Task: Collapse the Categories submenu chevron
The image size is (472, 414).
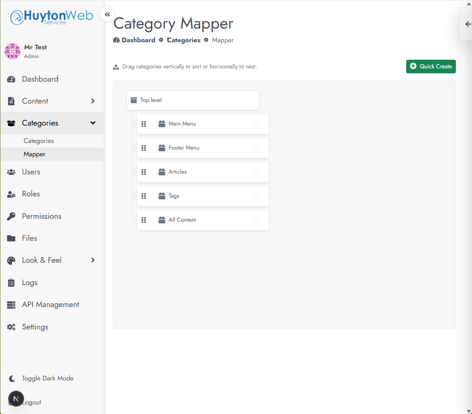Action: pyautogui.click(x=93, y=123)
